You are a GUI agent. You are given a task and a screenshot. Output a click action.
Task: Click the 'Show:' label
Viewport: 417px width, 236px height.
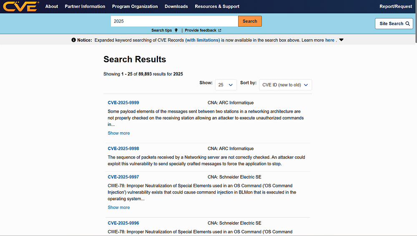[x=206, y=83]
